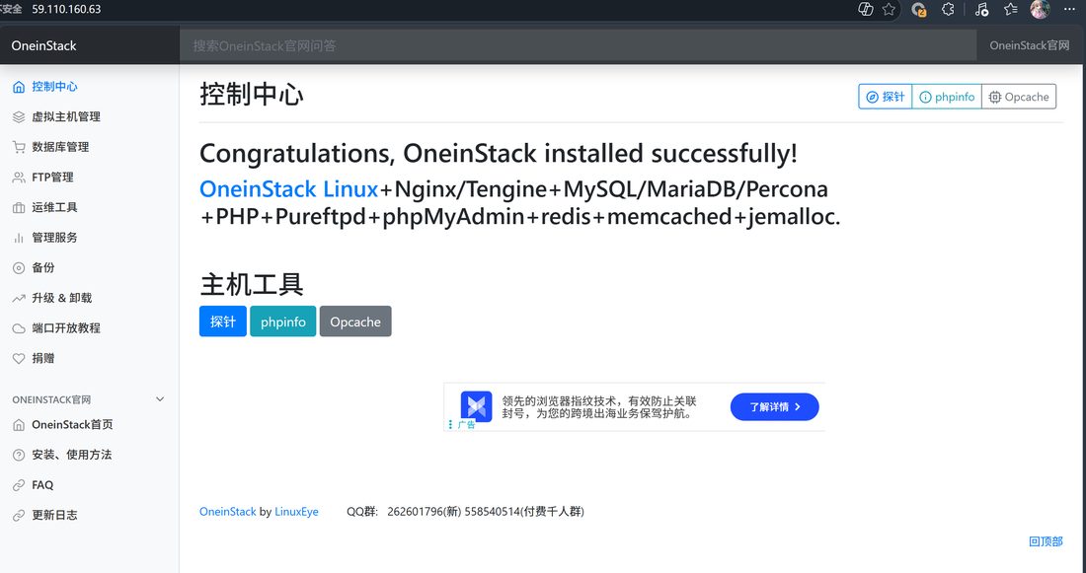The width and height of the screenshot is (1086, 573).
Task: Open the browser extensions puzzle icon
Action: [948, 9]
